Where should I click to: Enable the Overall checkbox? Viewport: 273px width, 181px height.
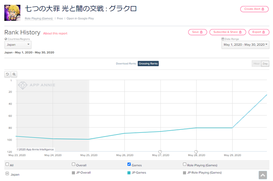point(73,164)
